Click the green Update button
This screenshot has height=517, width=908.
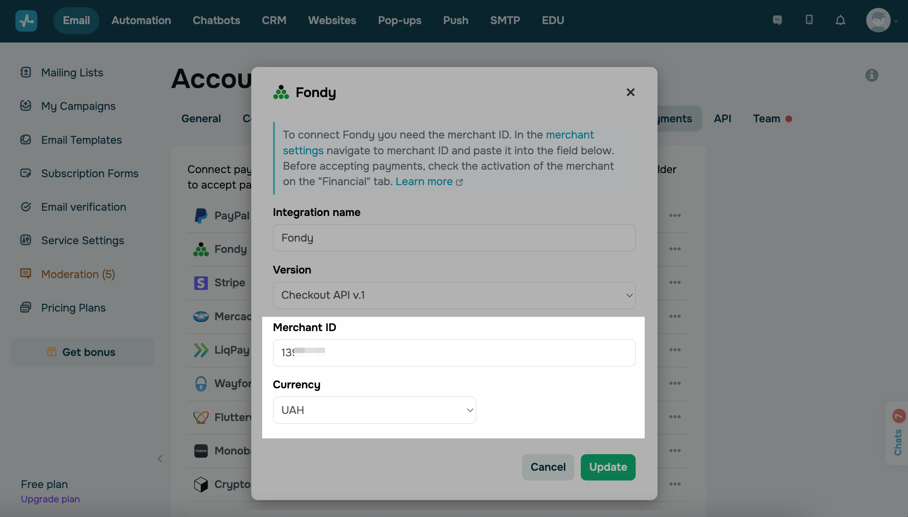point(608,467)
